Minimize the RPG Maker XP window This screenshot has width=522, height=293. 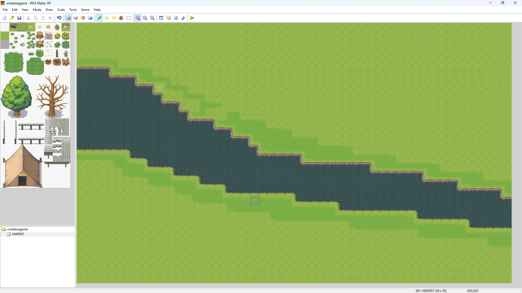(490, 3)
